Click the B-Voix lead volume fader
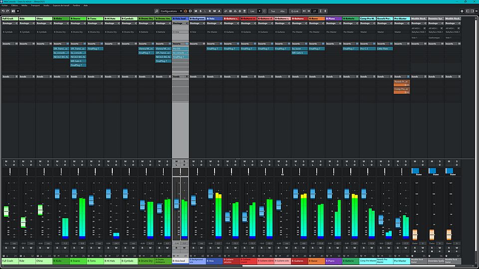 click(x=176, y=203)
